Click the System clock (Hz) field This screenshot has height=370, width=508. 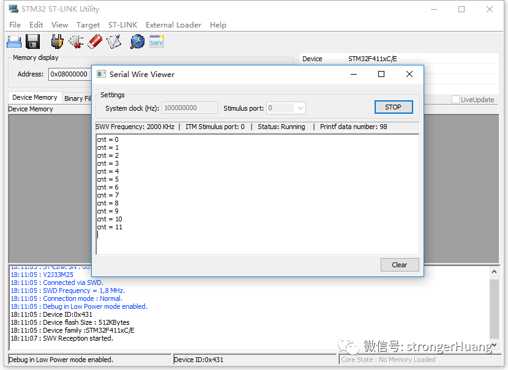[190, 108]
